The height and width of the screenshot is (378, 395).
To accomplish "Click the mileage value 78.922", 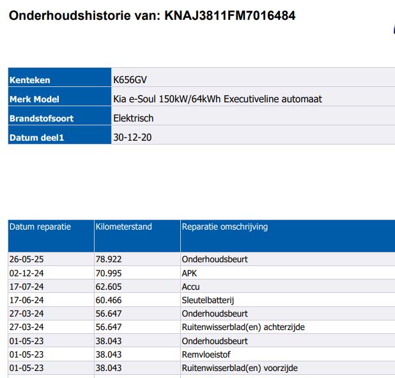I will click(x=109, y=260).
